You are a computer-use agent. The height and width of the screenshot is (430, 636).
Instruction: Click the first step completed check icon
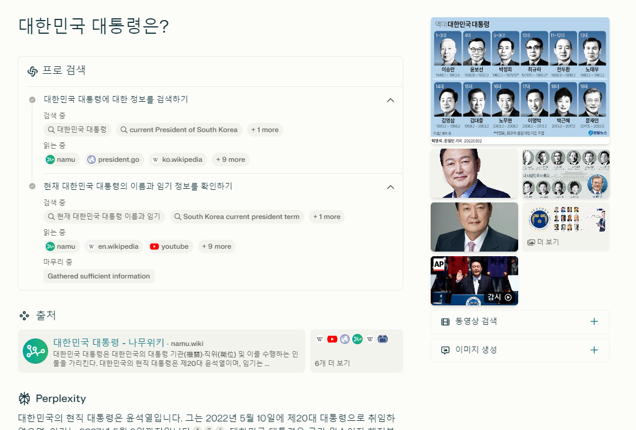(x=32, y=99)
